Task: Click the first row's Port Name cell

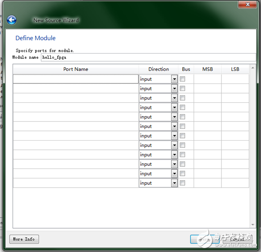Action: point(76,79)
